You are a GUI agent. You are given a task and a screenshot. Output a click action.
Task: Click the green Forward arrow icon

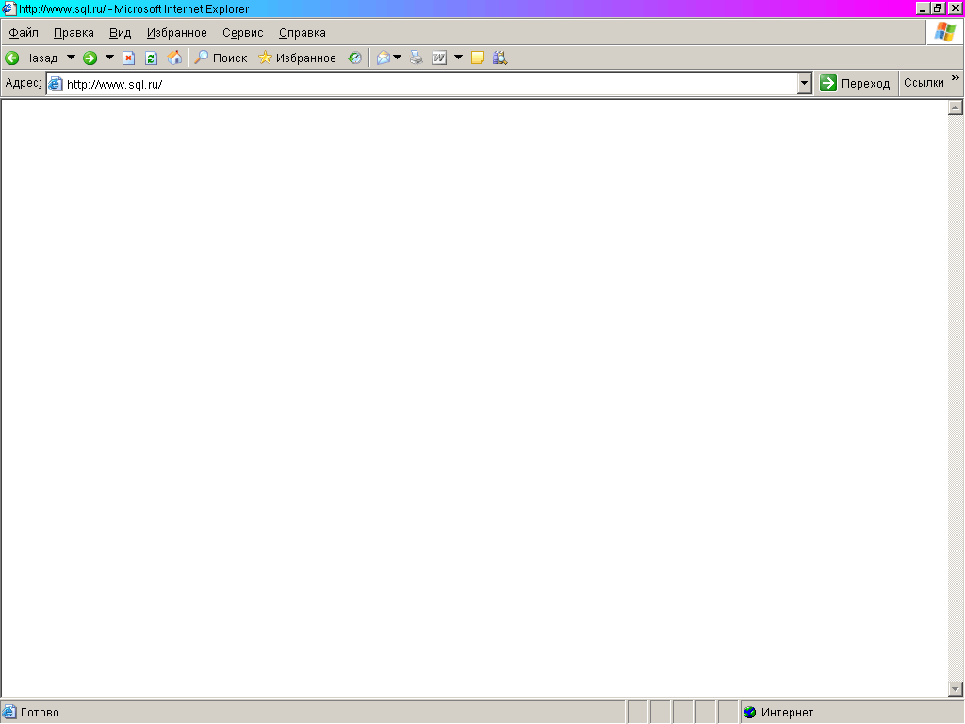(x=90, y=58)
